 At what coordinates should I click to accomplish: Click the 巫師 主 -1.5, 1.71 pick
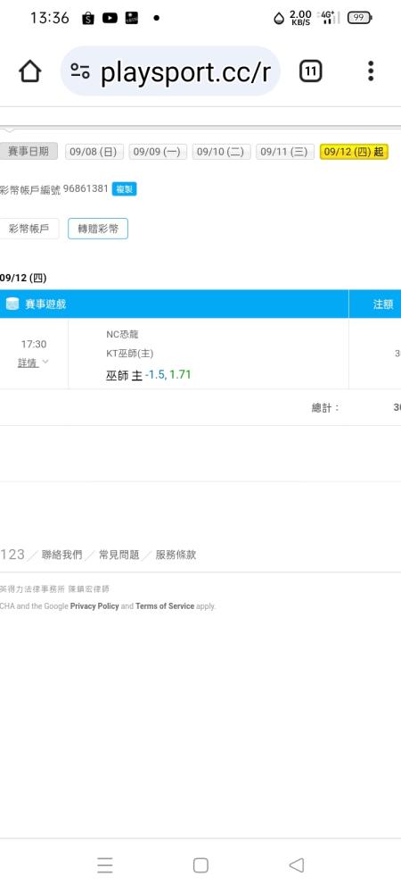point(148,375)
